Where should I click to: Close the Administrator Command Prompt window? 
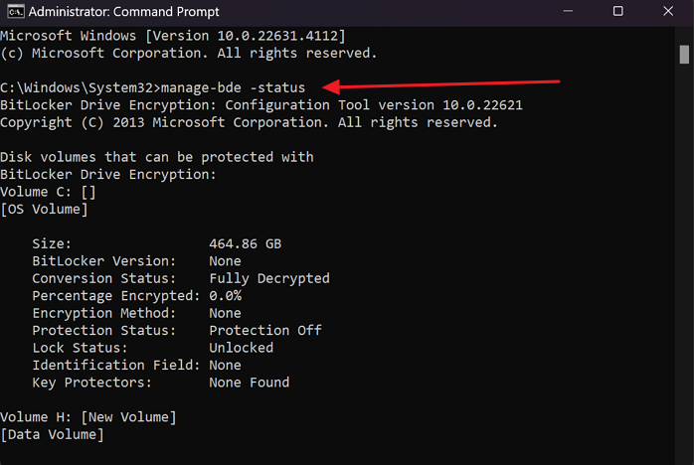pyautogui.click(x=666, y=12)
